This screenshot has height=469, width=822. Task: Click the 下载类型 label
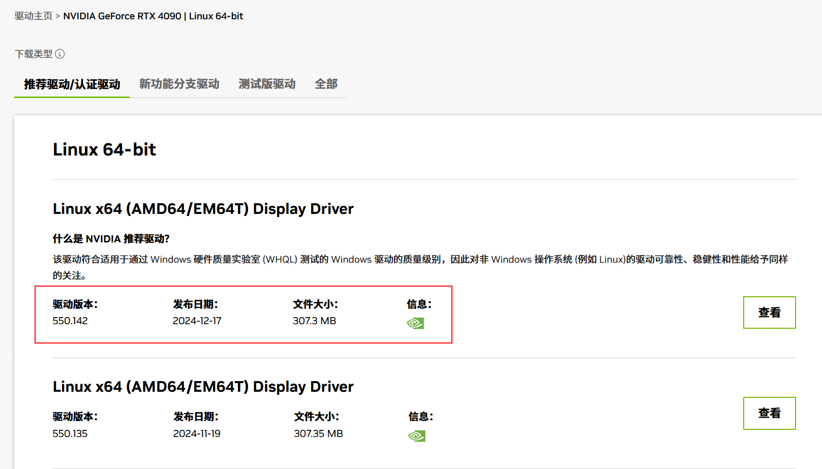pyautogui.click(x=34, y=54)
